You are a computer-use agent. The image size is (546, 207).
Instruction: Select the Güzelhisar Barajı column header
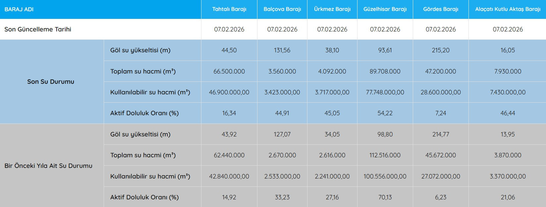click(385, 9)
